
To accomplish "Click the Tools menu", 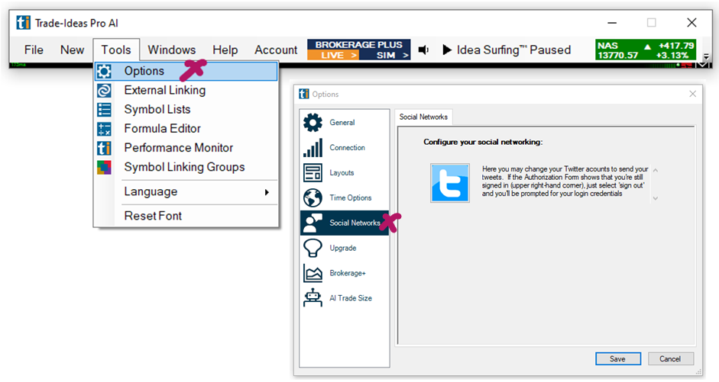I will pyautogui.click(x=116, y=50).
